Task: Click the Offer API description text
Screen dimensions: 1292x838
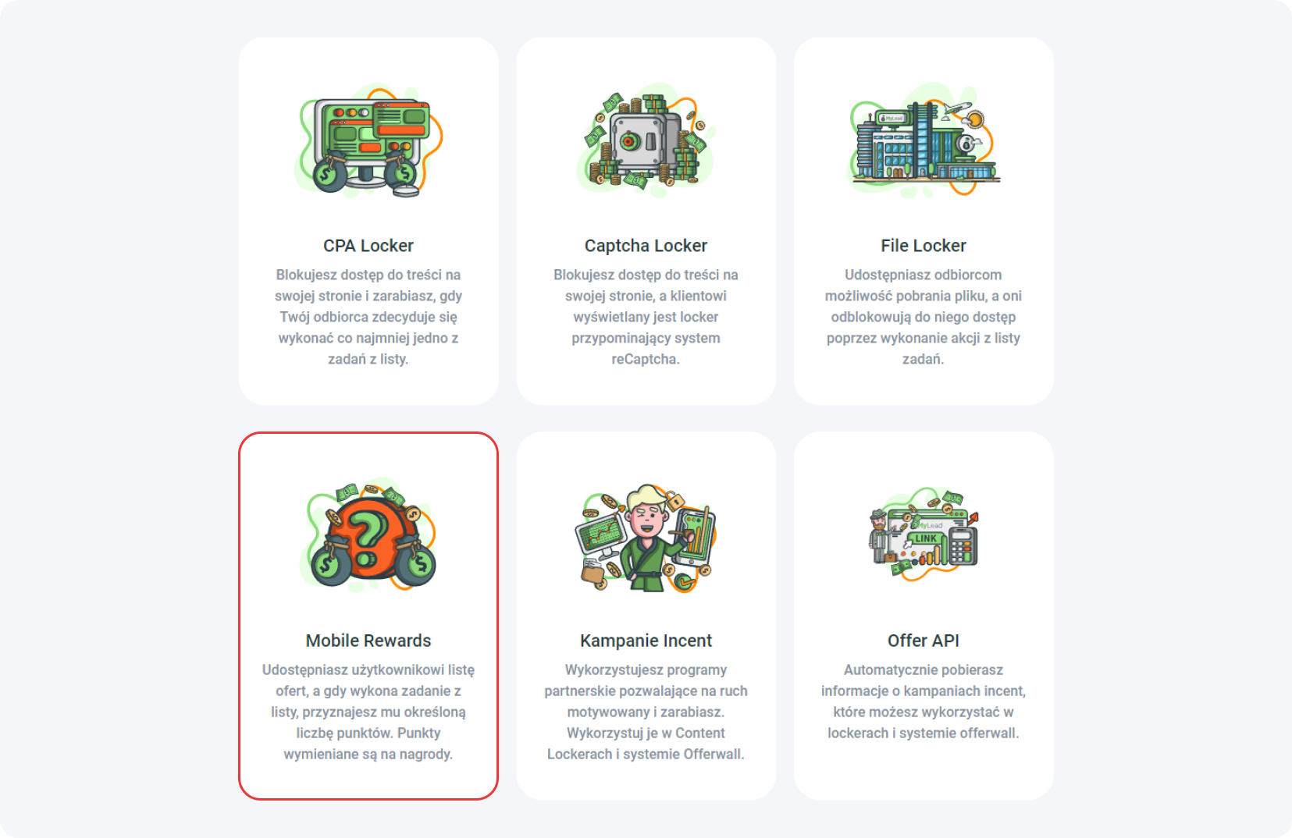Action: point(924,701)
